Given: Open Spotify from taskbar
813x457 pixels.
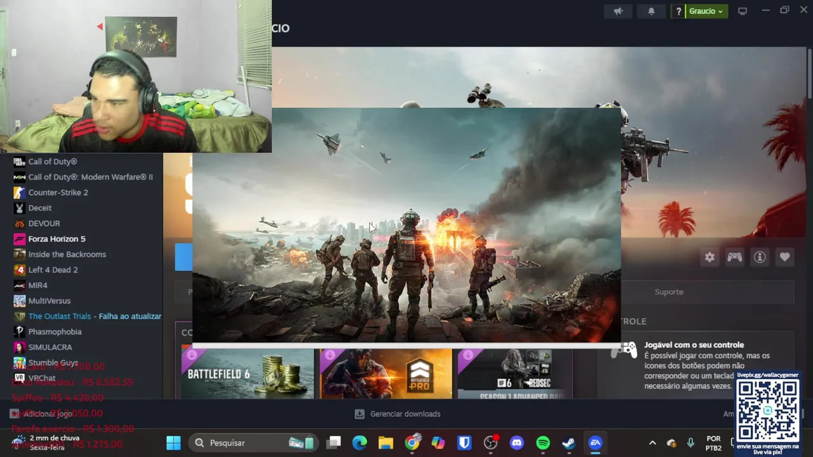Looking at the screenshot, I should (x=543, y=443).
